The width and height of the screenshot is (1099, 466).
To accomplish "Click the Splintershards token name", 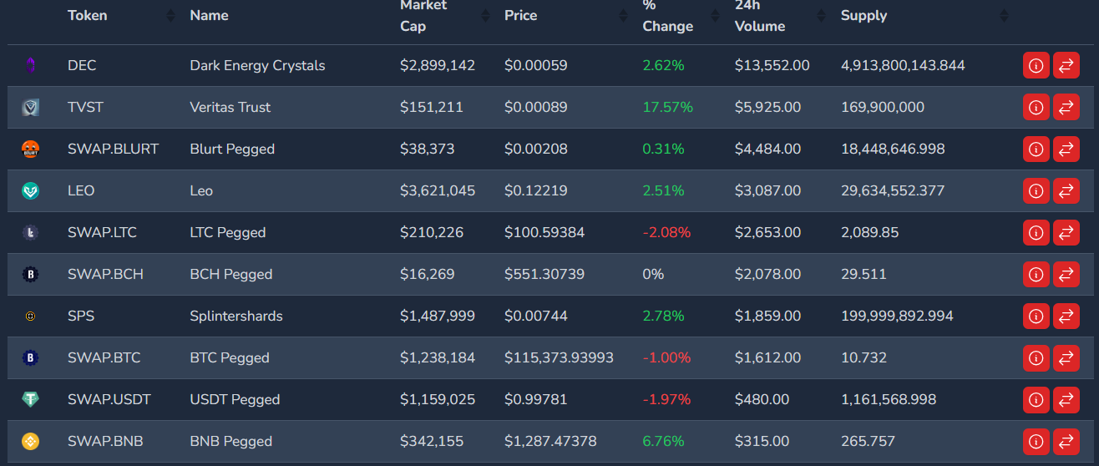I will click(x=235, y=316).
